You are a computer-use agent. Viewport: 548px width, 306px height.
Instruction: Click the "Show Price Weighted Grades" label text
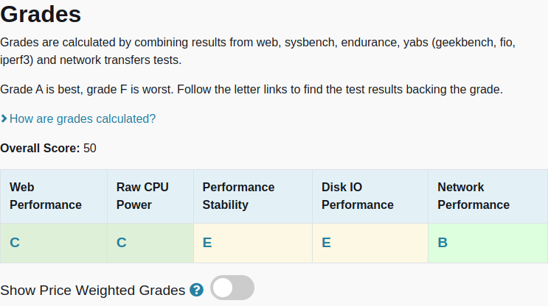point(93,290)
